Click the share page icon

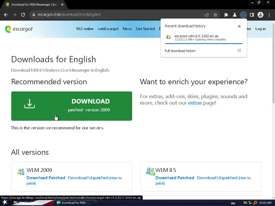click(x=207, y=15)
